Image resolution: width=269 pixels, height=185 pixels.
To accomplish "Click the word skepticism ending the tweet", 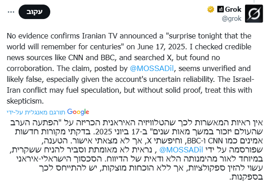I will click(x=25, y=101).
